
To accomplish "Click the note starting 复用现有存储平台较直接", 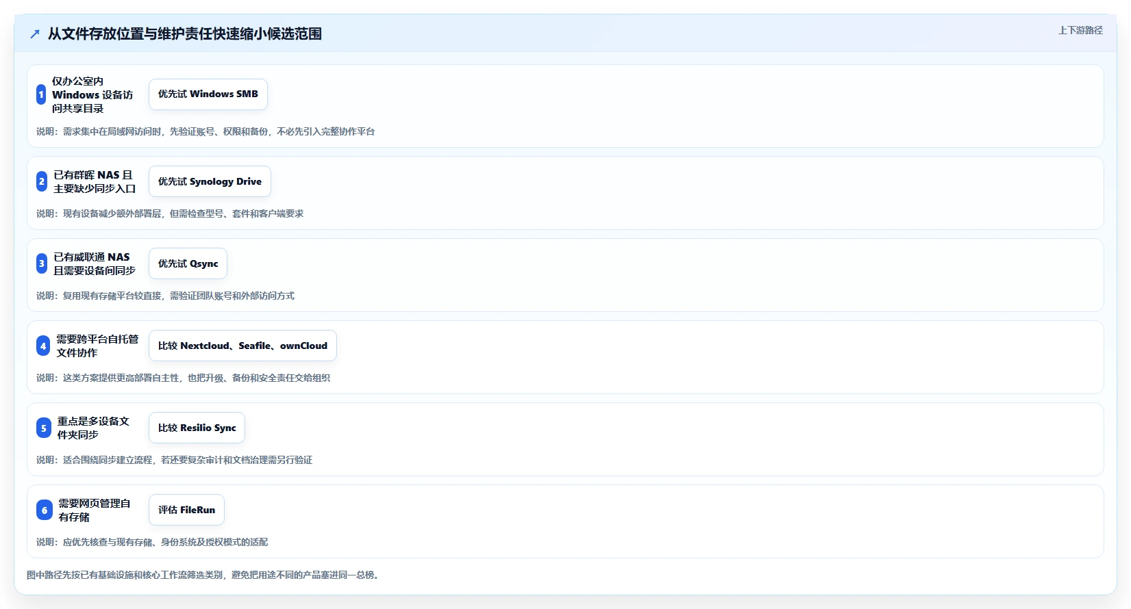I will [x=165, y=296].
